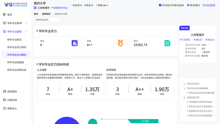The height and width of the screenshot is (124, 220).
Task: Click the 首页 book icon in sidebar
Action: point(5,14)
